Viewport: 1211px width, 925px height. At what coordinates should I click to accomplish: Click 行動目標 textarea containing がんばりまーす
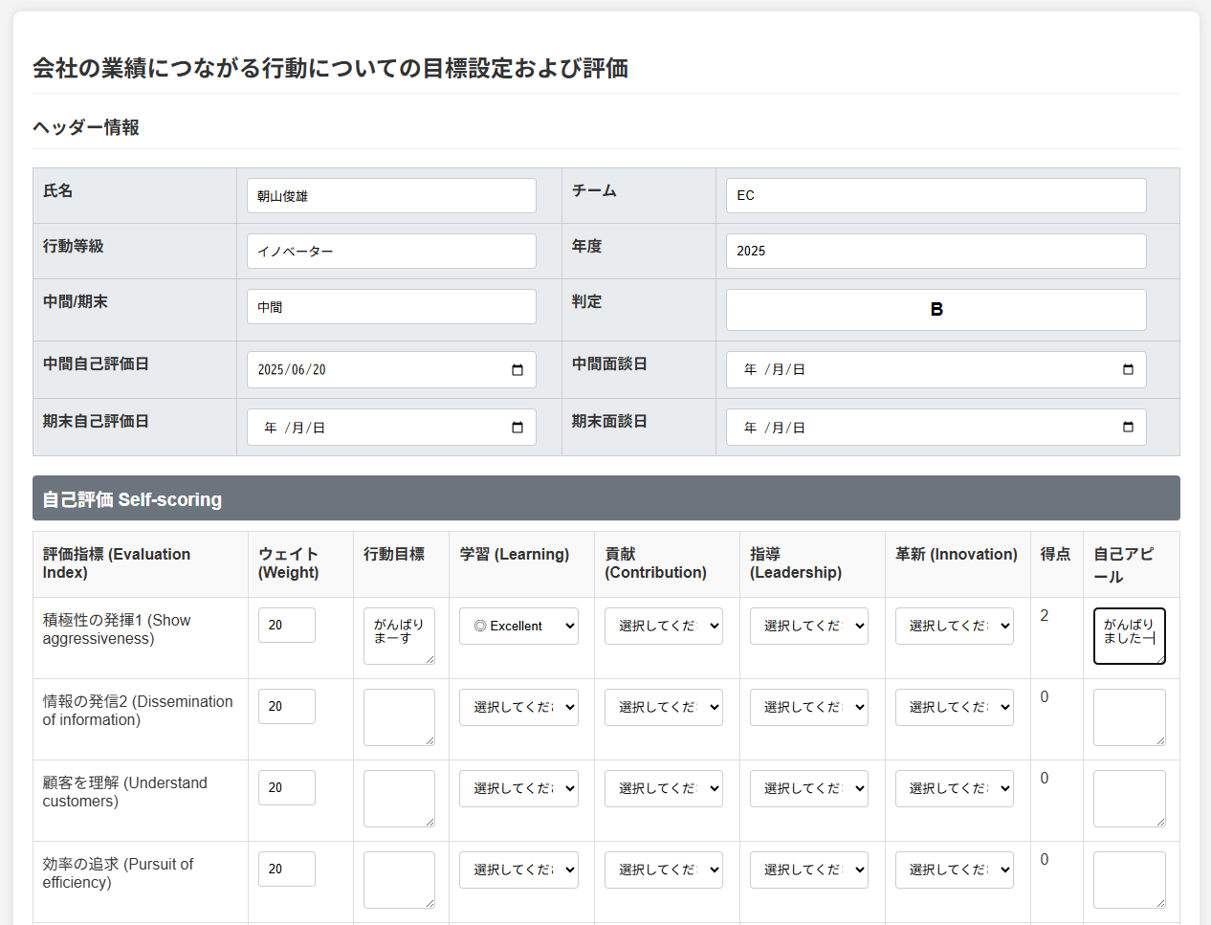(x=400, y=636)
